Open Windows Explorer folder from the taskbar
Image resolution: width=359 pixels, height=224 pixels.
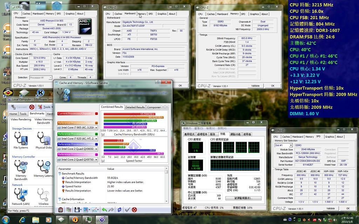click(x=35, y=220)
